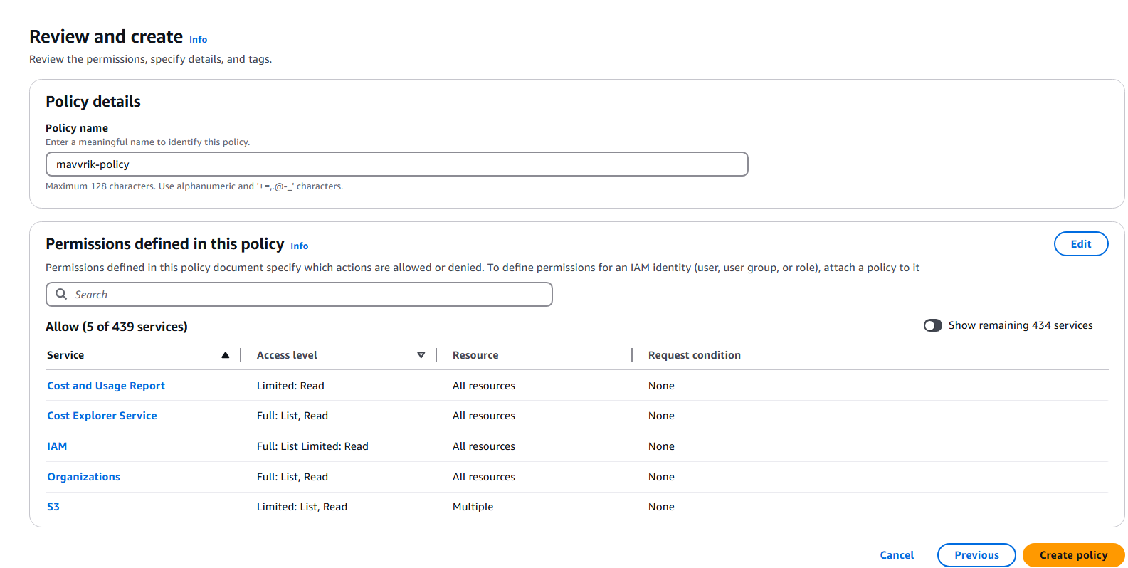Open the S3 service link
The width and height of the screenshot is (1128, 568).
pos(53,507)
